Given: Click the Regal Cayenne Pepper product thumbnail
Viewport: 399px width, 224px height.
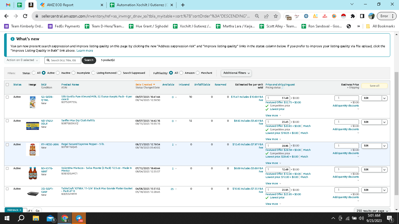Looking at the screenshot, I should tap(32, 149).
